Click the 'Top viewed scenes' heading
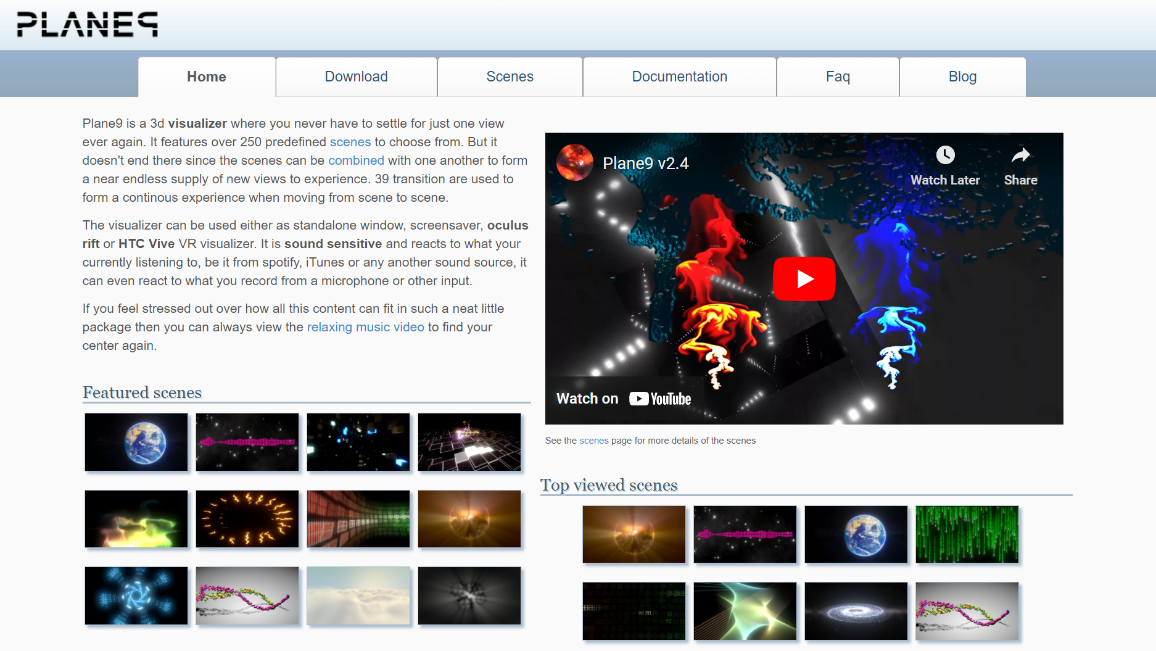This screenshot has width=1156, height=651. point(609,485)
